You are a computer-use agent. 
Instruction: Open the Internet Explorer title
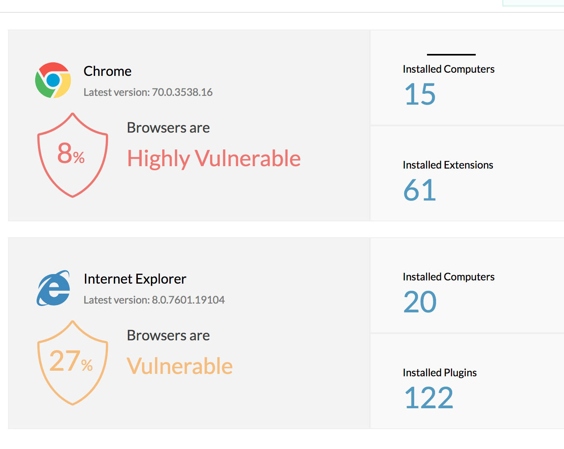click(135, 279)
